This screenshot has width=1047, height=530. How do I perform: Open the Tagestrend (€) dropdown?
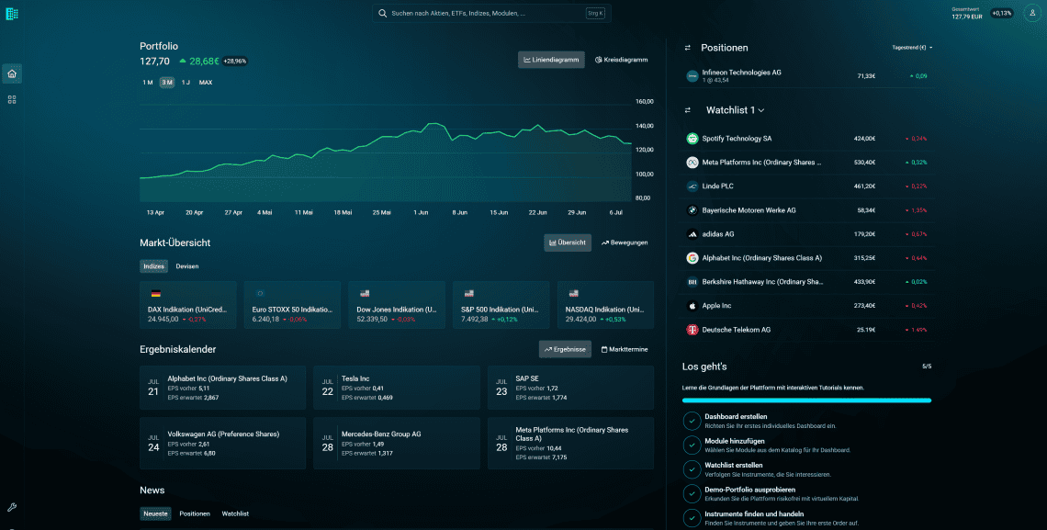(x=912, y=48)
